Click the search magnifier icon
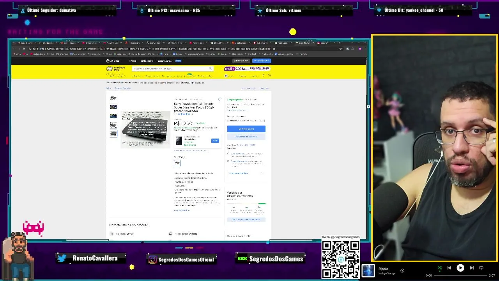Image resolution: width=499 pixels, height=281 pixels. pos(211,69)
